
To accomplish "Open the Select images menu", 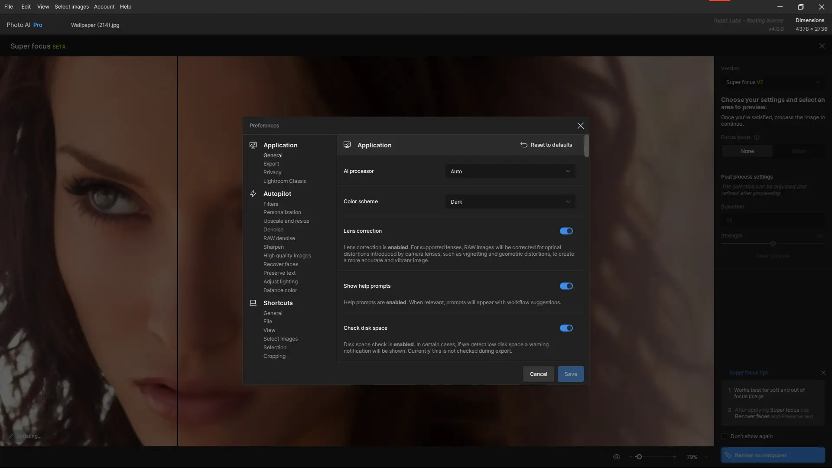I will click(71, 6).
